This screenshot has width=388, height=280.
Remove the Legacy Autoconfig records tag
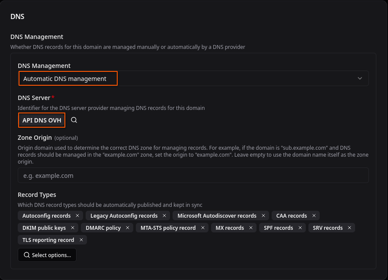tap(164, 216)
